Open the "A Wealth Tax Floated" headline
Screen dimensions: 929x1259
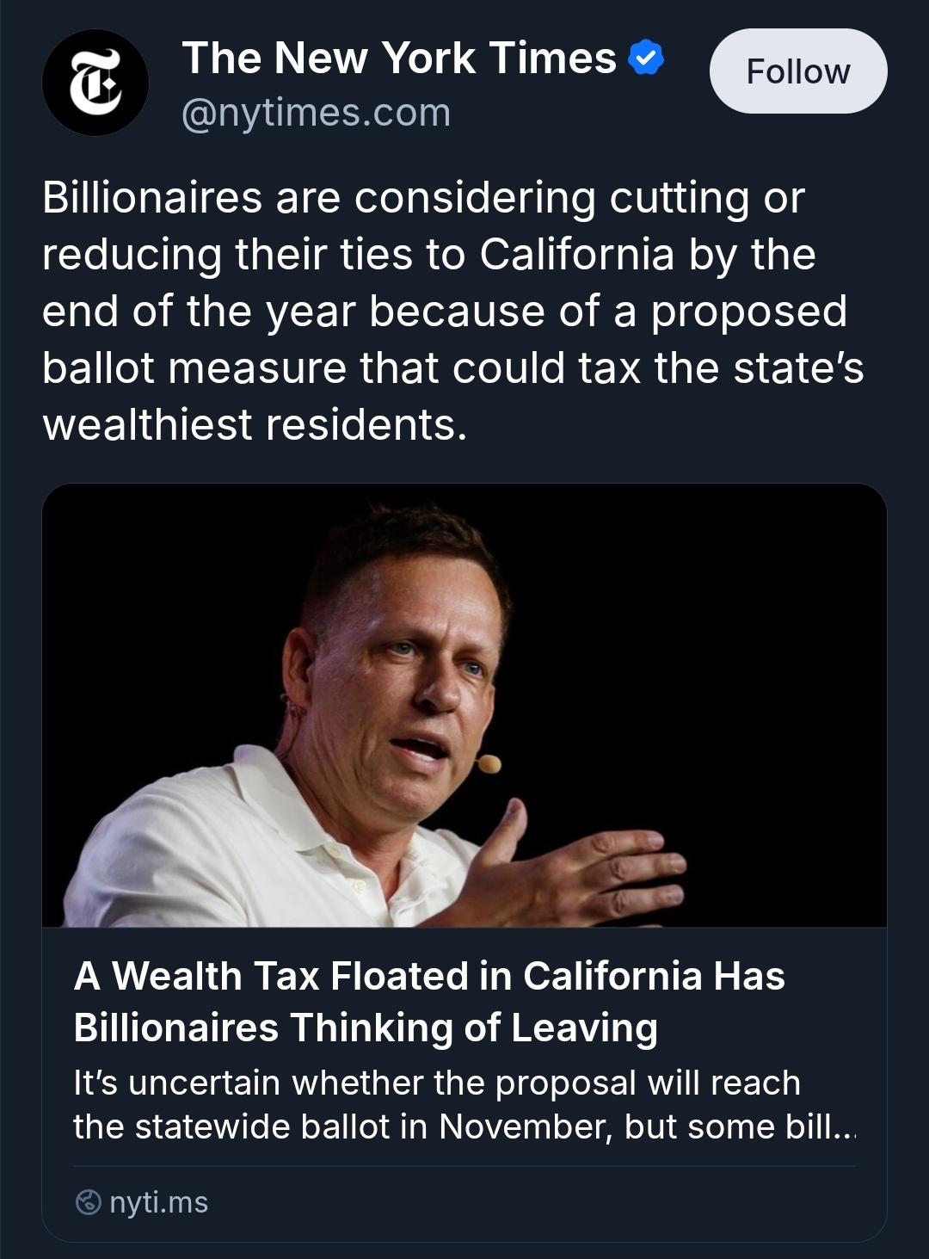pyautogui.click(x=429, y=976)
